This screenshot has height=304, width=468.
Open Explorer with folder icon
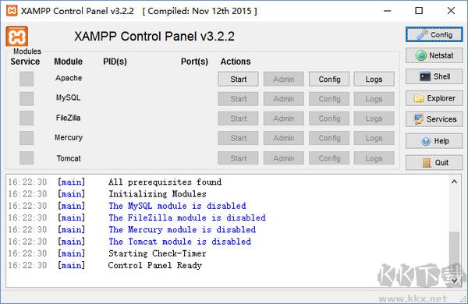[x=434, y=98]
